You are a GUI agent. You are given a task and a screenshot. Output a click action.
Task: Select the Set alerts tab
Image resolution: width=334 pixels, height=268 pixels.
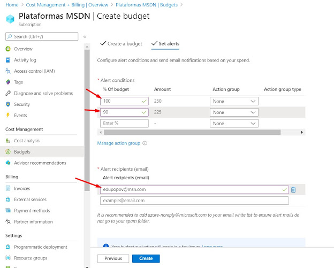point(165,44)
